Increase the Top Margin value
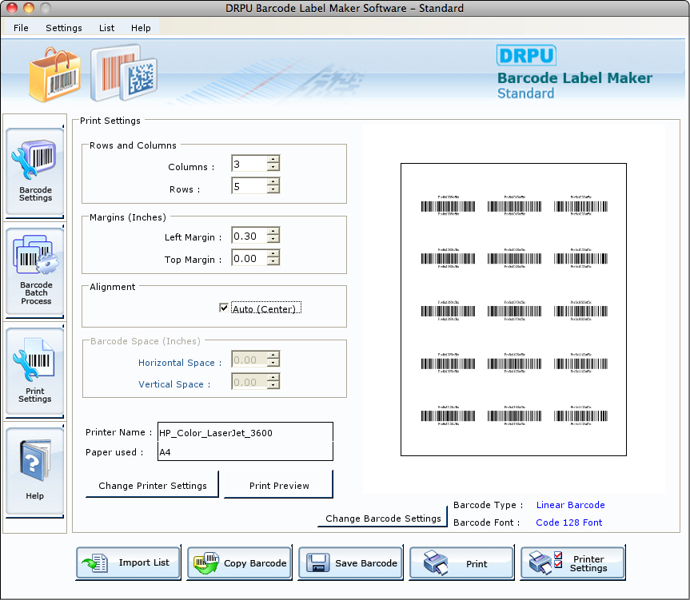Screen dimensions: 690x600 273,253
